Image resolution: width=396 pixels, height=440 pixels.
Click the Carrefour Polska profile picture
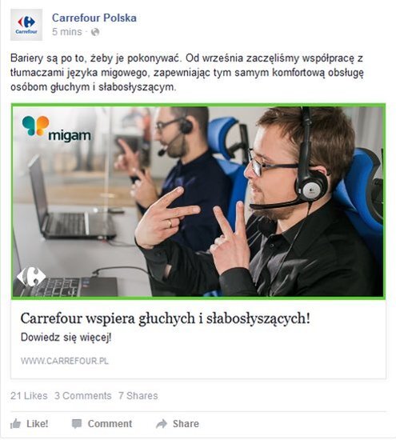tap(26, 25)
